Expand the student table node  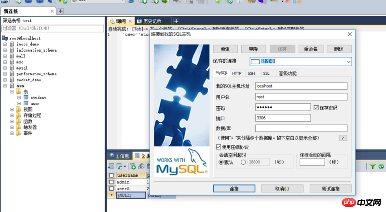[x=19, y=98]
